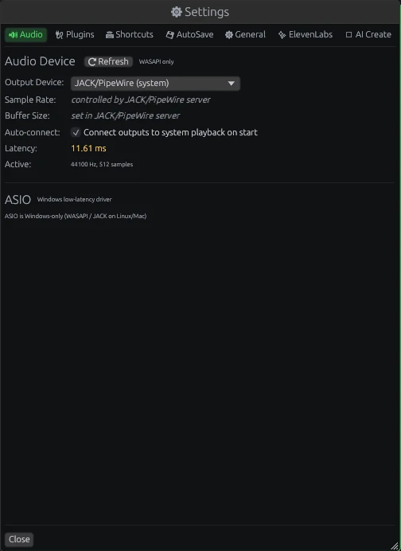The width and height of the screenshot is (401, 551).
Task: Click the ASIO section heading
Action: (18, 200)
